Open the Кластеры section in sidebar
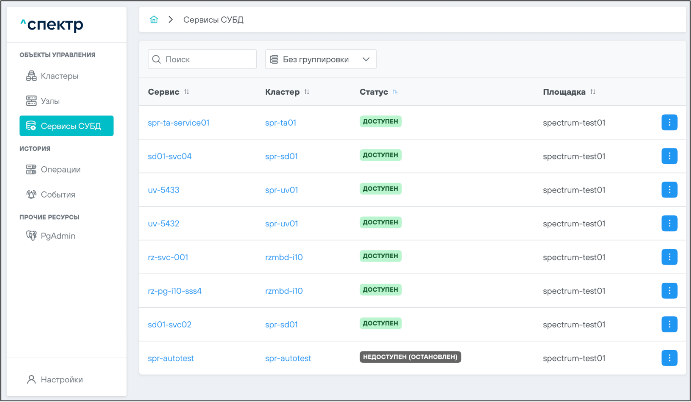This screenshot has height=402, width=691. pos(59,76)
